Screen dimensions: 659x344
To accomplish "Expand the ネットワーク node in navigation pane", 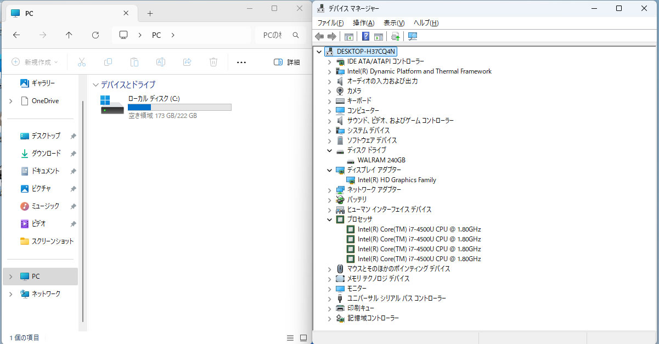I will pyautogui.click(x=10, y=294).
